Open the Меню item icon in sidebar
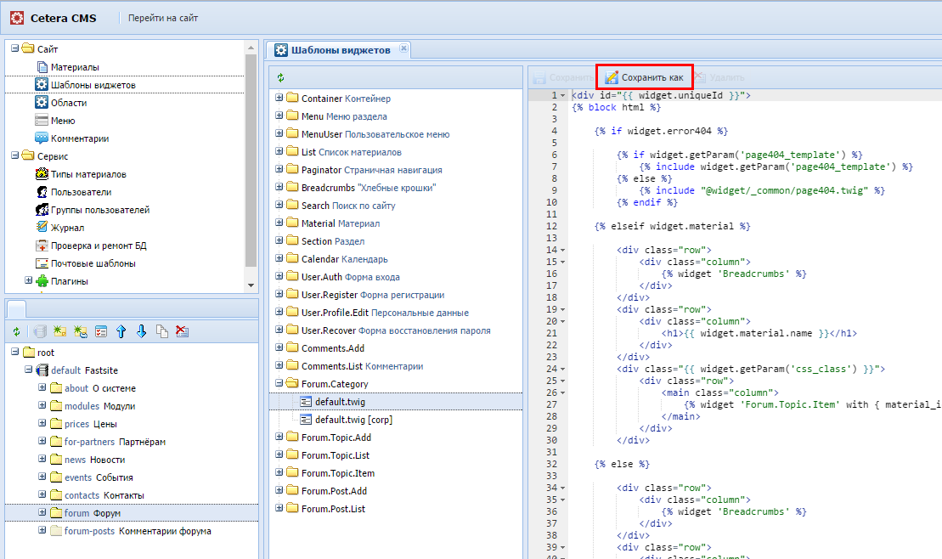 (x=42, y=121)
